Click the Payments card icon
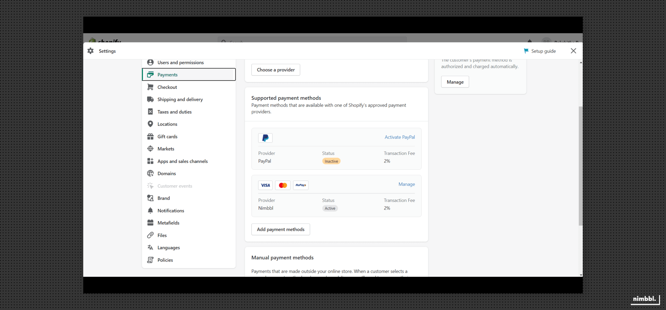This screenshot has width=666, height=310. point(150,75)
